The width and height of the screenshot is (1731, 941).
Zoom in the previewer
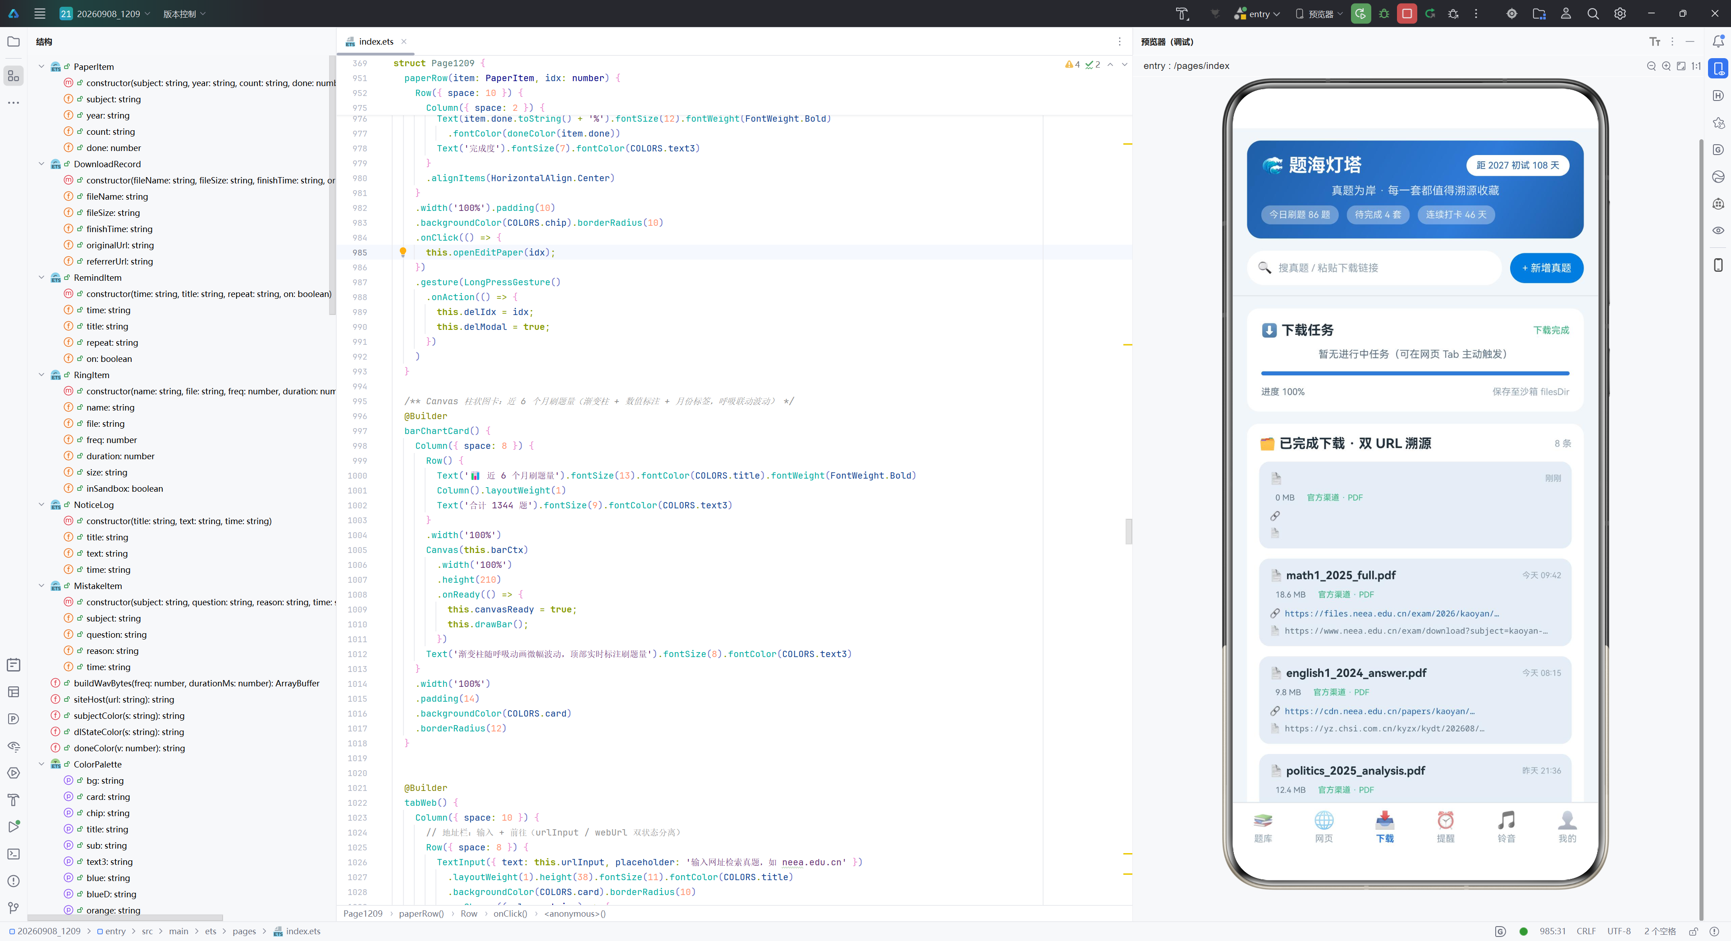[x=1667, y=66]
